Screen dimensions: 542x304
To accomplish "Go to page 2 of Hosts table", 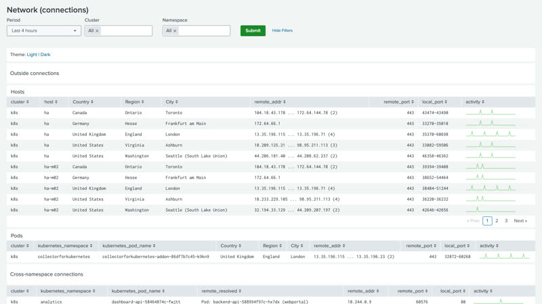I will pos(497,221).
